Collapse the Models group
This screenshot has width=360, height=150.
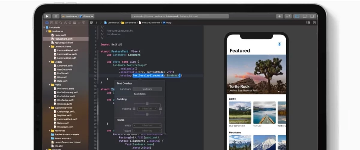49,62
